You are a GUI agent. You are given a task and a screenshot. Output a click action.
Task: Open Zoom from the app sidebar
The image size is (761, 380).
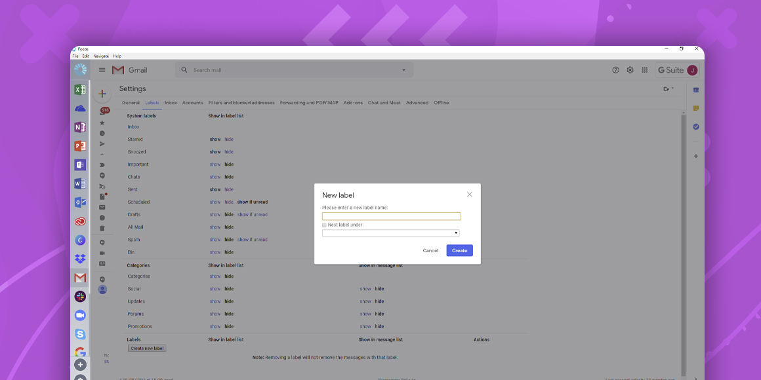coord(80,316)
